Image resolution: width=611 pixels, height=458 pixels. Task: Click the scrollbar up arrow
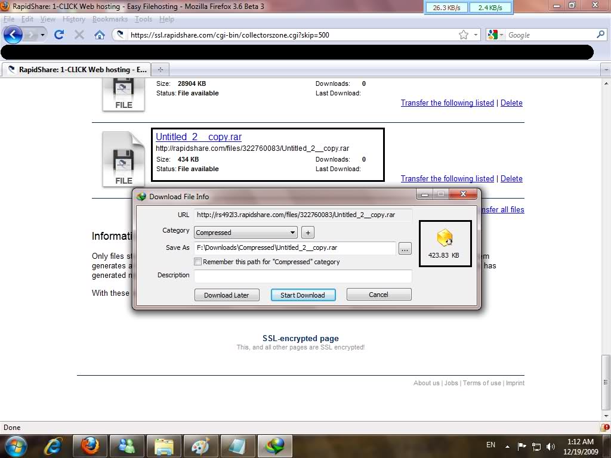pyautogui.click(x=606, y=83)
